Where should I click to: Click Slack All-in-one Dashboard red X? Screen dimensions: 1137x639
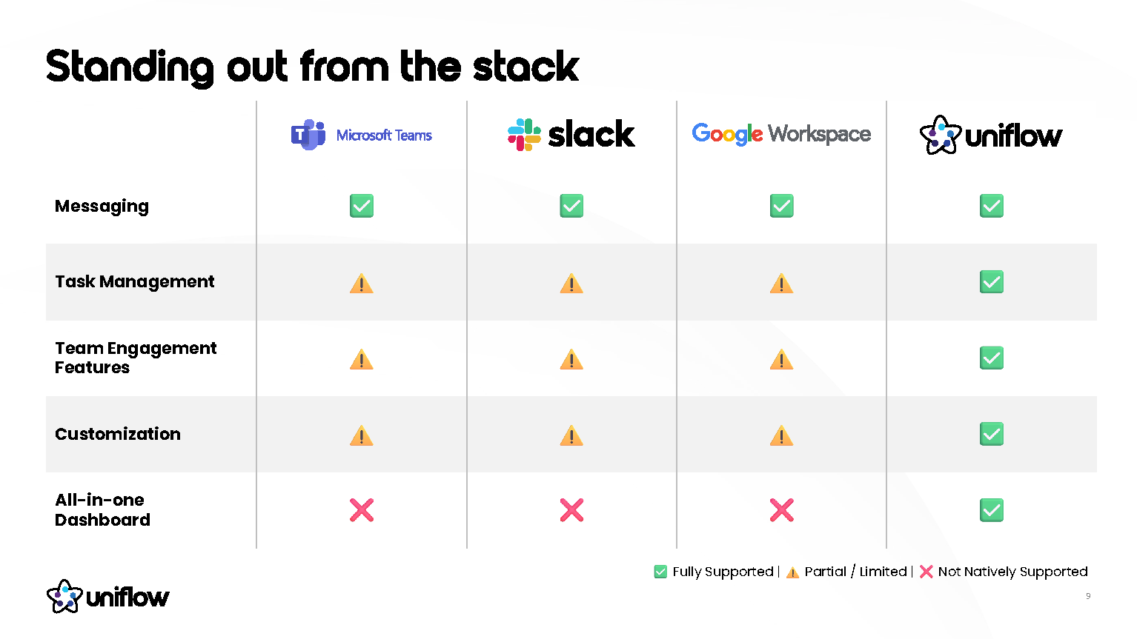[571, 510]
